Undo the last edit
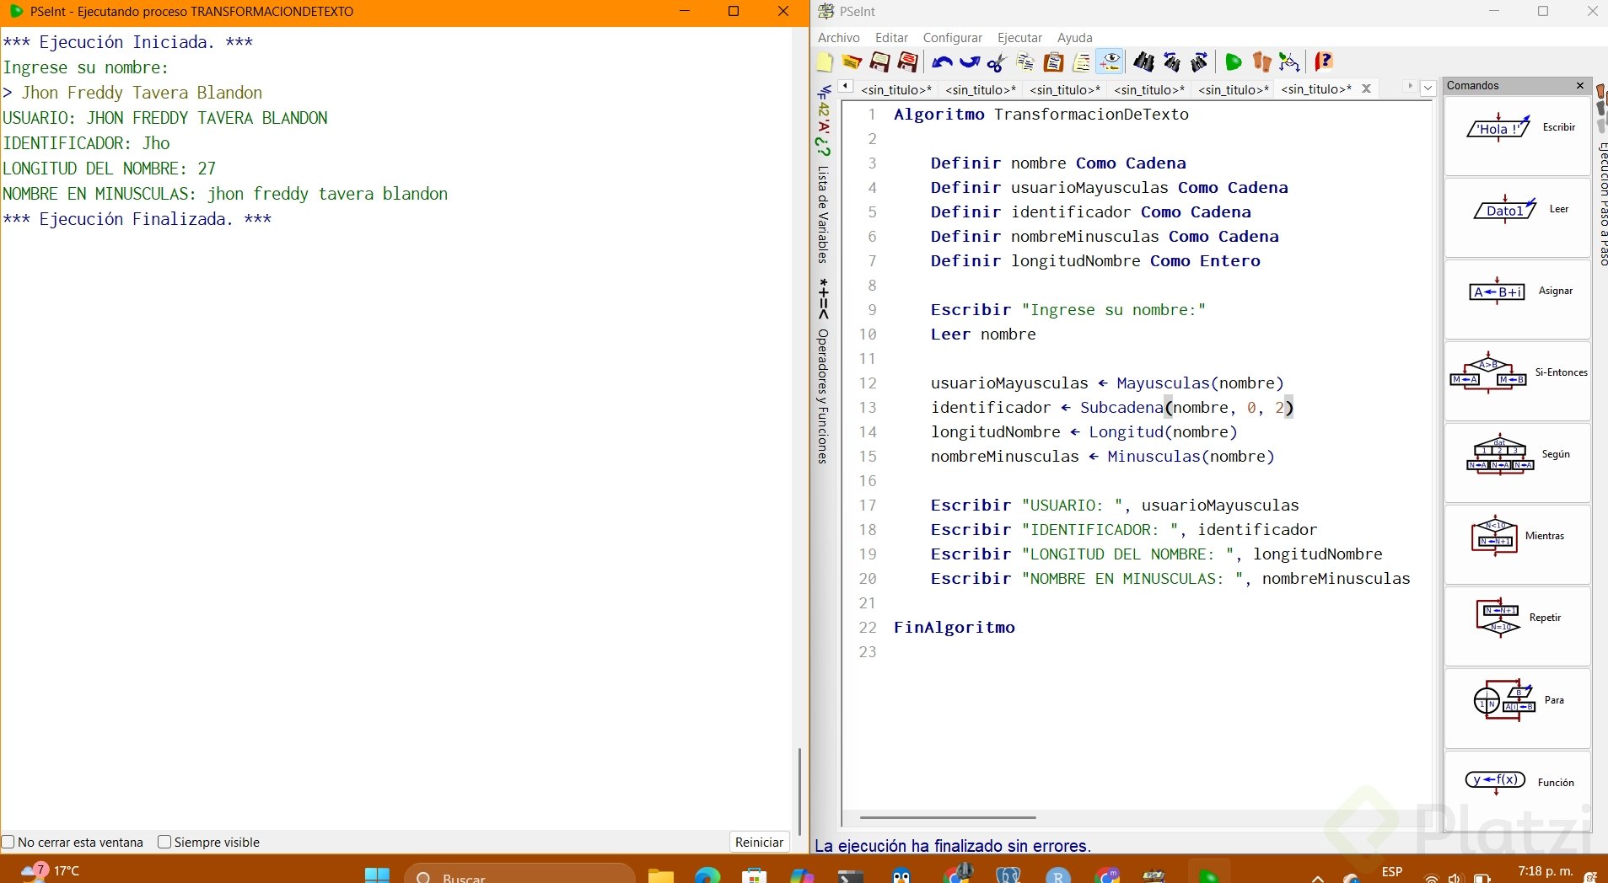Viewport: 1608px width, 883px height. (942, 62)
